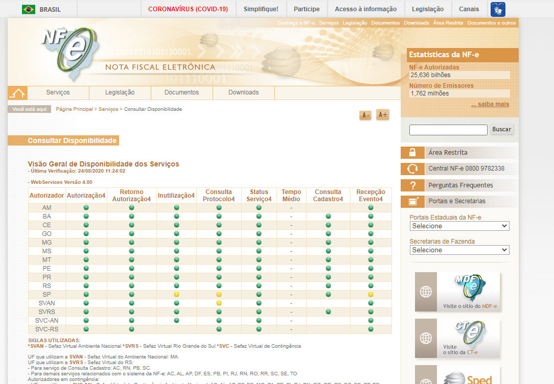554x384 pixels.
Task: Click the home icon in the navigation bar
Action: point(17,93)
